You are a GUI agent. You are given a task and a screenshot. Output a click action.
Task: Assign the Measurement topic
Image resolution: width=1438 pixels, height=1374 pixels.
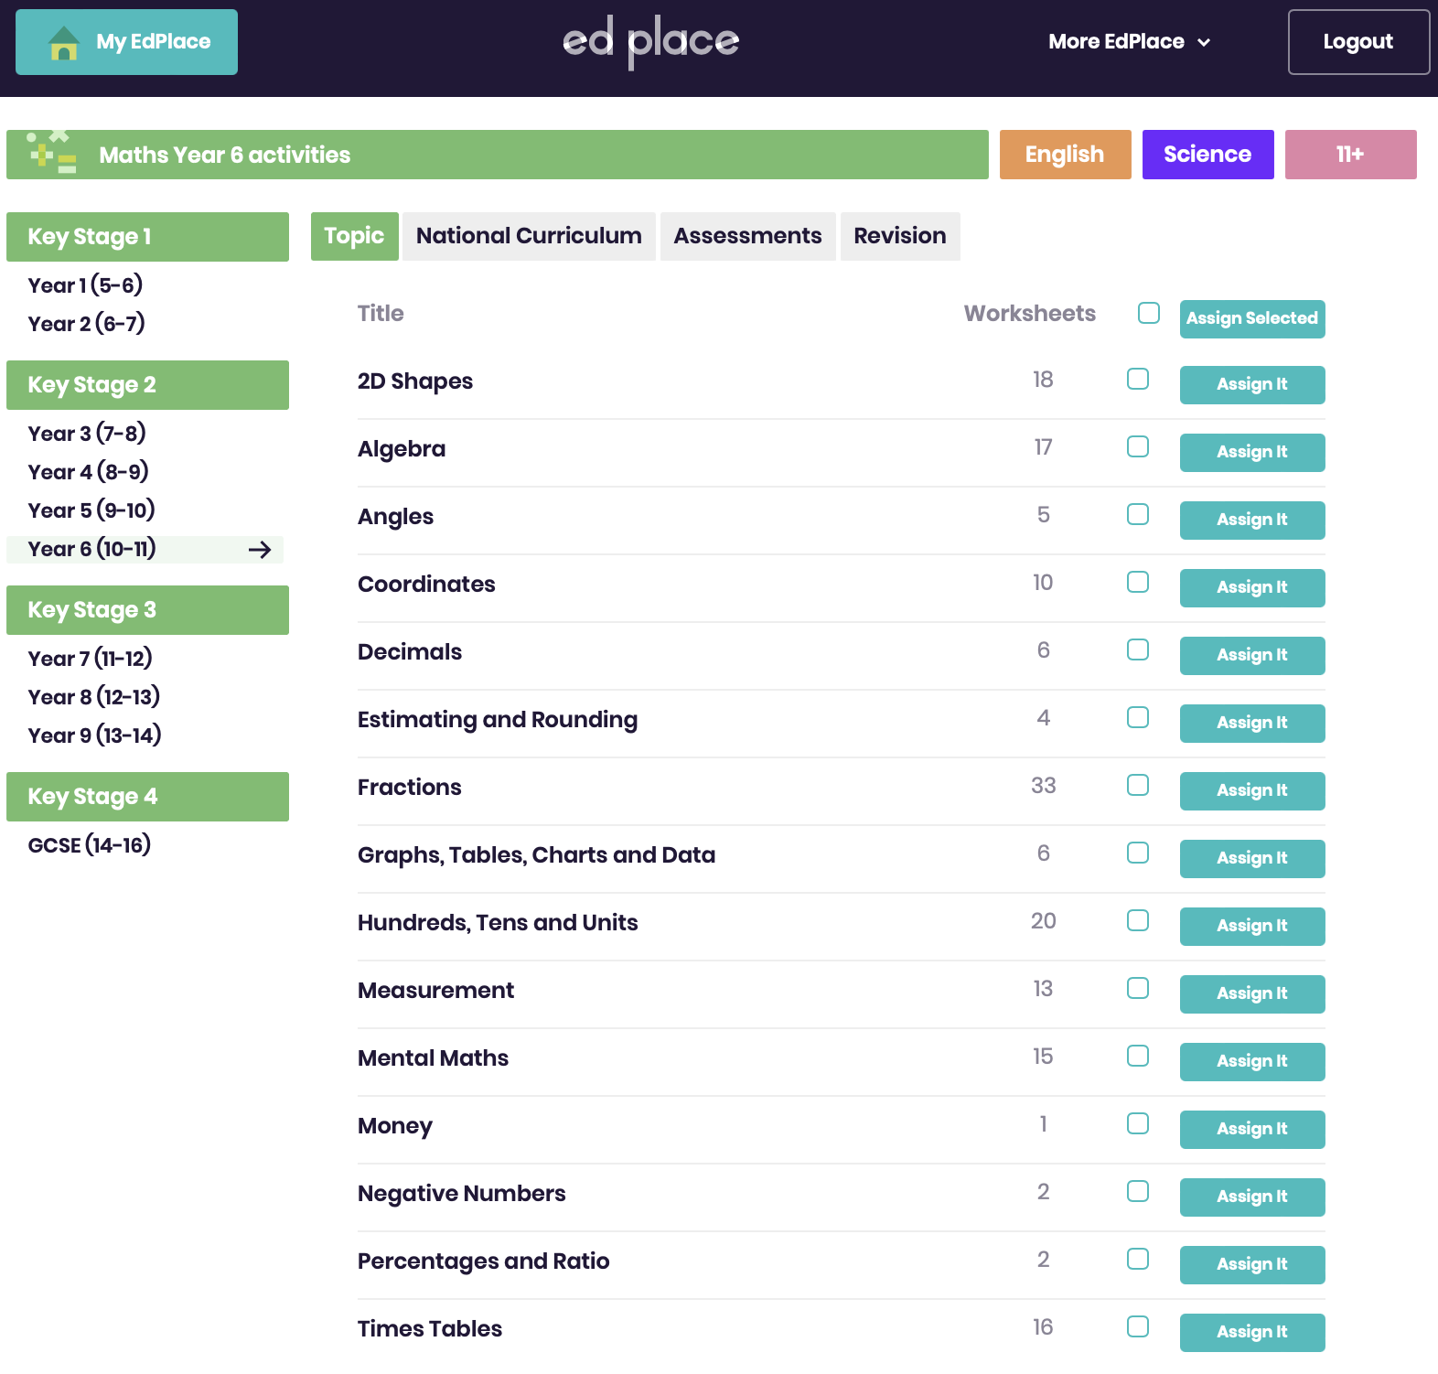1252,994
